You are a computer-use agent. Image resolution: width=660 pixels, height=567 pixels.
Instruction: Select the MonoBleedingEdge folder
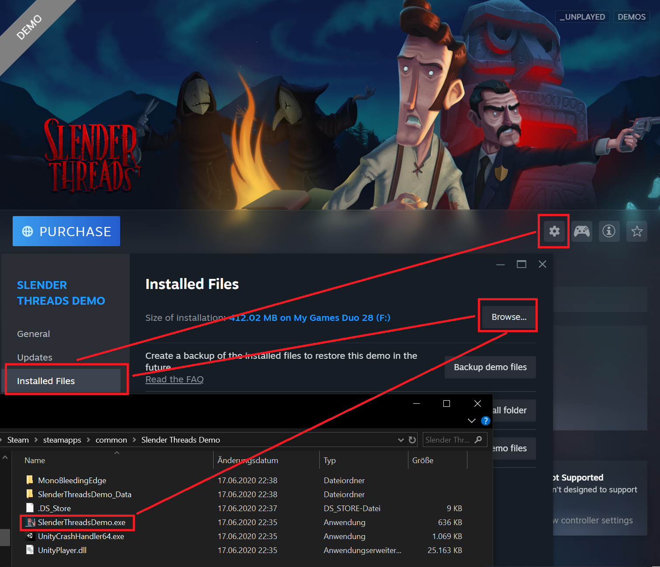click(72, 481)
